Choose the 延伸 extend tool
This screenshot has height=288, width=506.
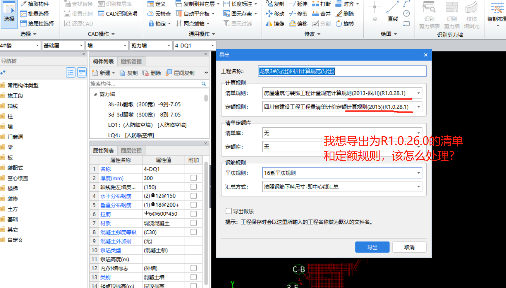[x=298, y=4]
